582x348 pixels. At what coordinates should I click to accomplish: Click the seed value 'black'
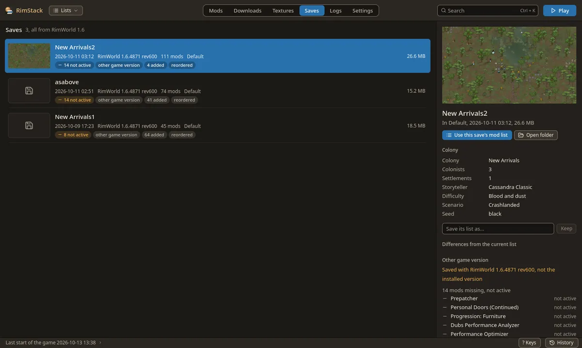tap(495, 214)
